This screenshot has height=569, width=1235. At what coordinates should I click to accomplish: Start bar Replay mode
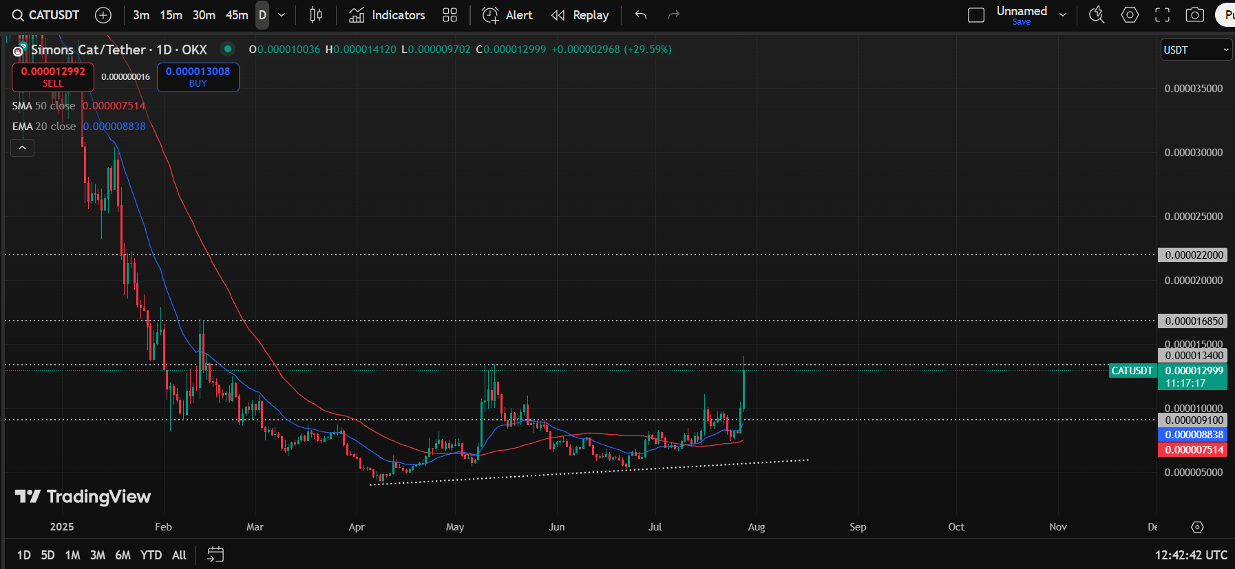pyautogui.click(x=580, y=15)
